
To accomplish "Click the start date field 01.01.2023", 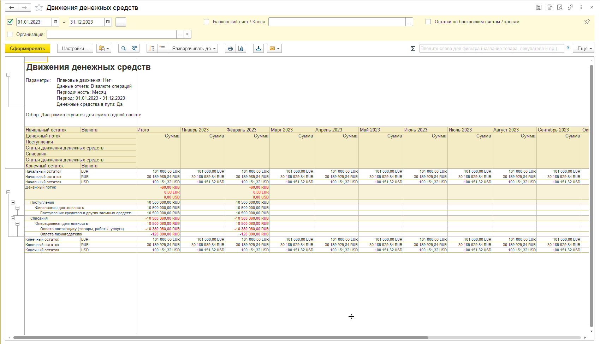I will 34,22.
